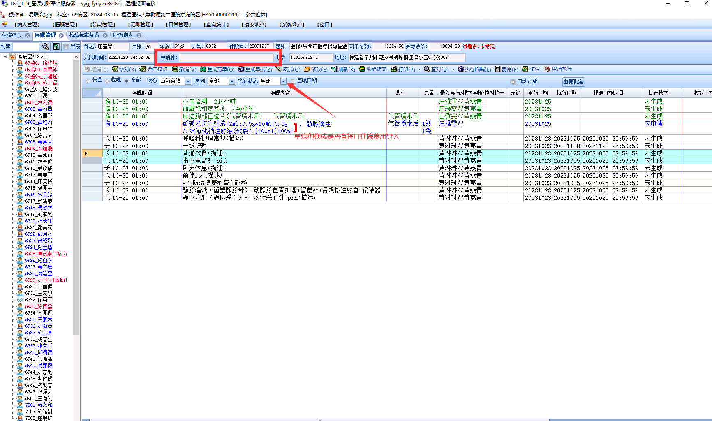Viewport: 712px width, 421px height.
Task: Click the 执行状态 column header
Action: [658, 93]
